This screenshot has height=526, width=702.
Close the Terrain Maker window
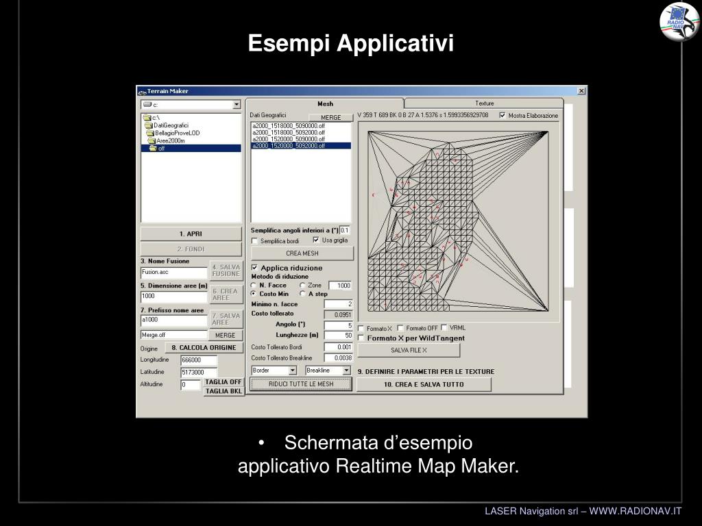pos(581,91)
